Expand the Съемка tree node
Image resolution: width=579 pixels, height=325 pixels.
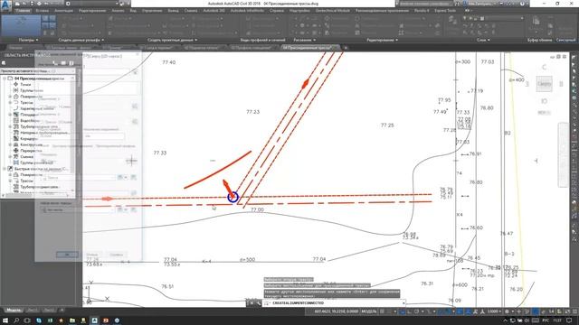[10, 156]
